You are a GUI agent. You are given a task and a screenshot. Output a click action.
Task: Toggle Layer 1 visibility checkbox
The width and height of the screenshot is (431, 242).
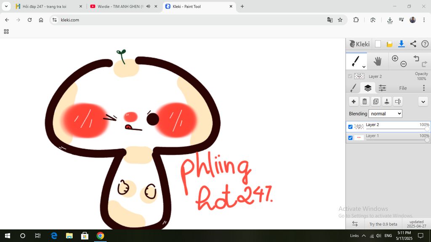[350, 138]
